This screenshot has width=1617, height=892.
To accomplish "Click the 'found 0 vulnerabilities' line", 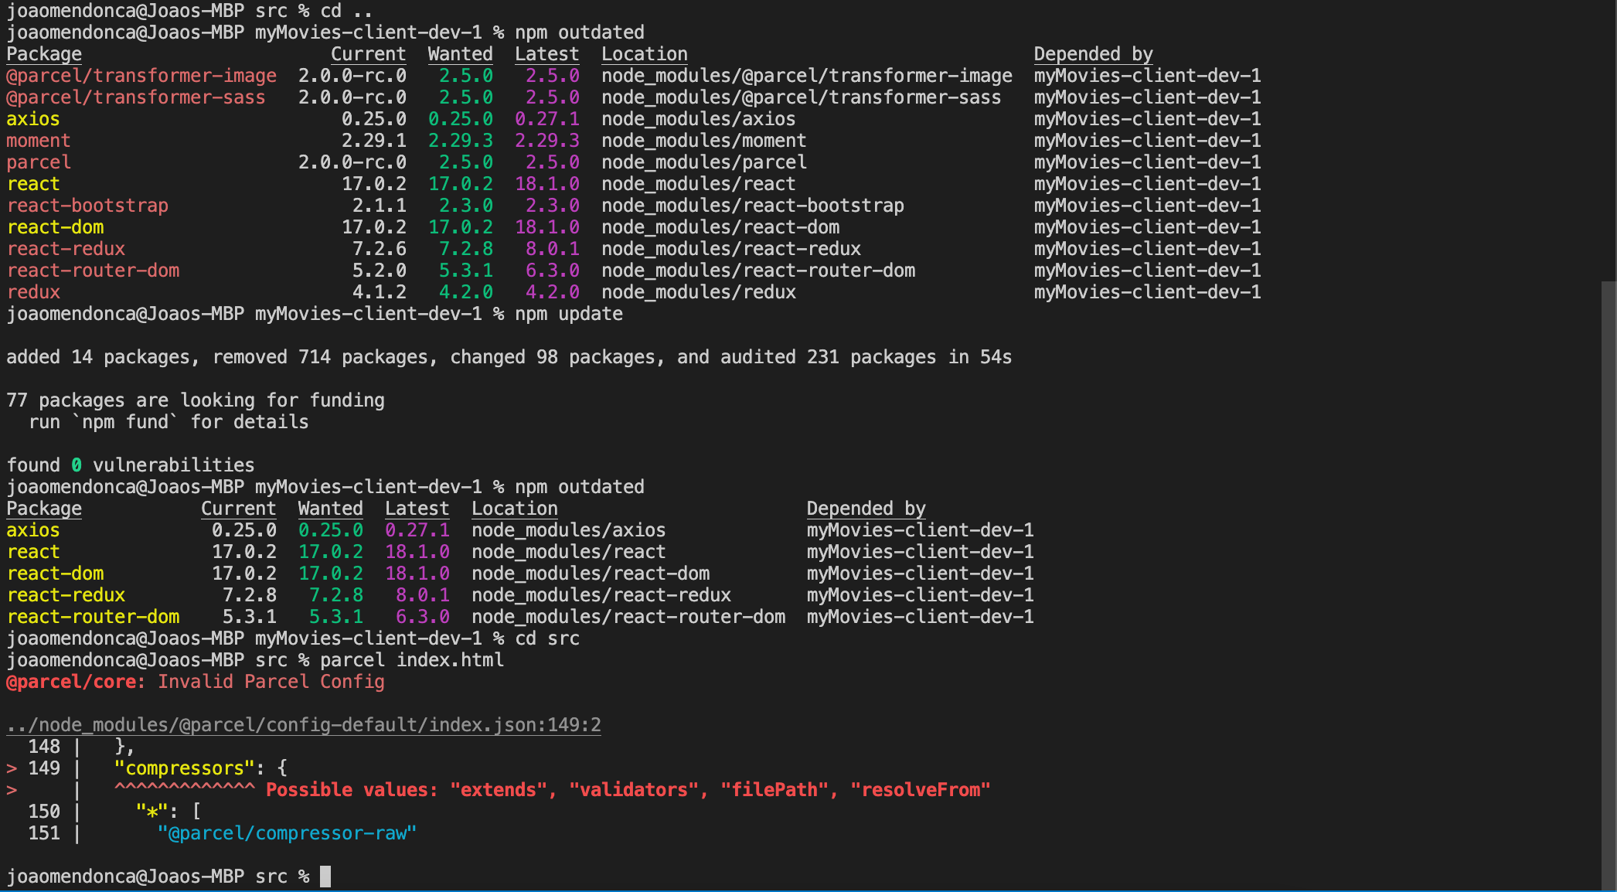I will coord(131,465).
